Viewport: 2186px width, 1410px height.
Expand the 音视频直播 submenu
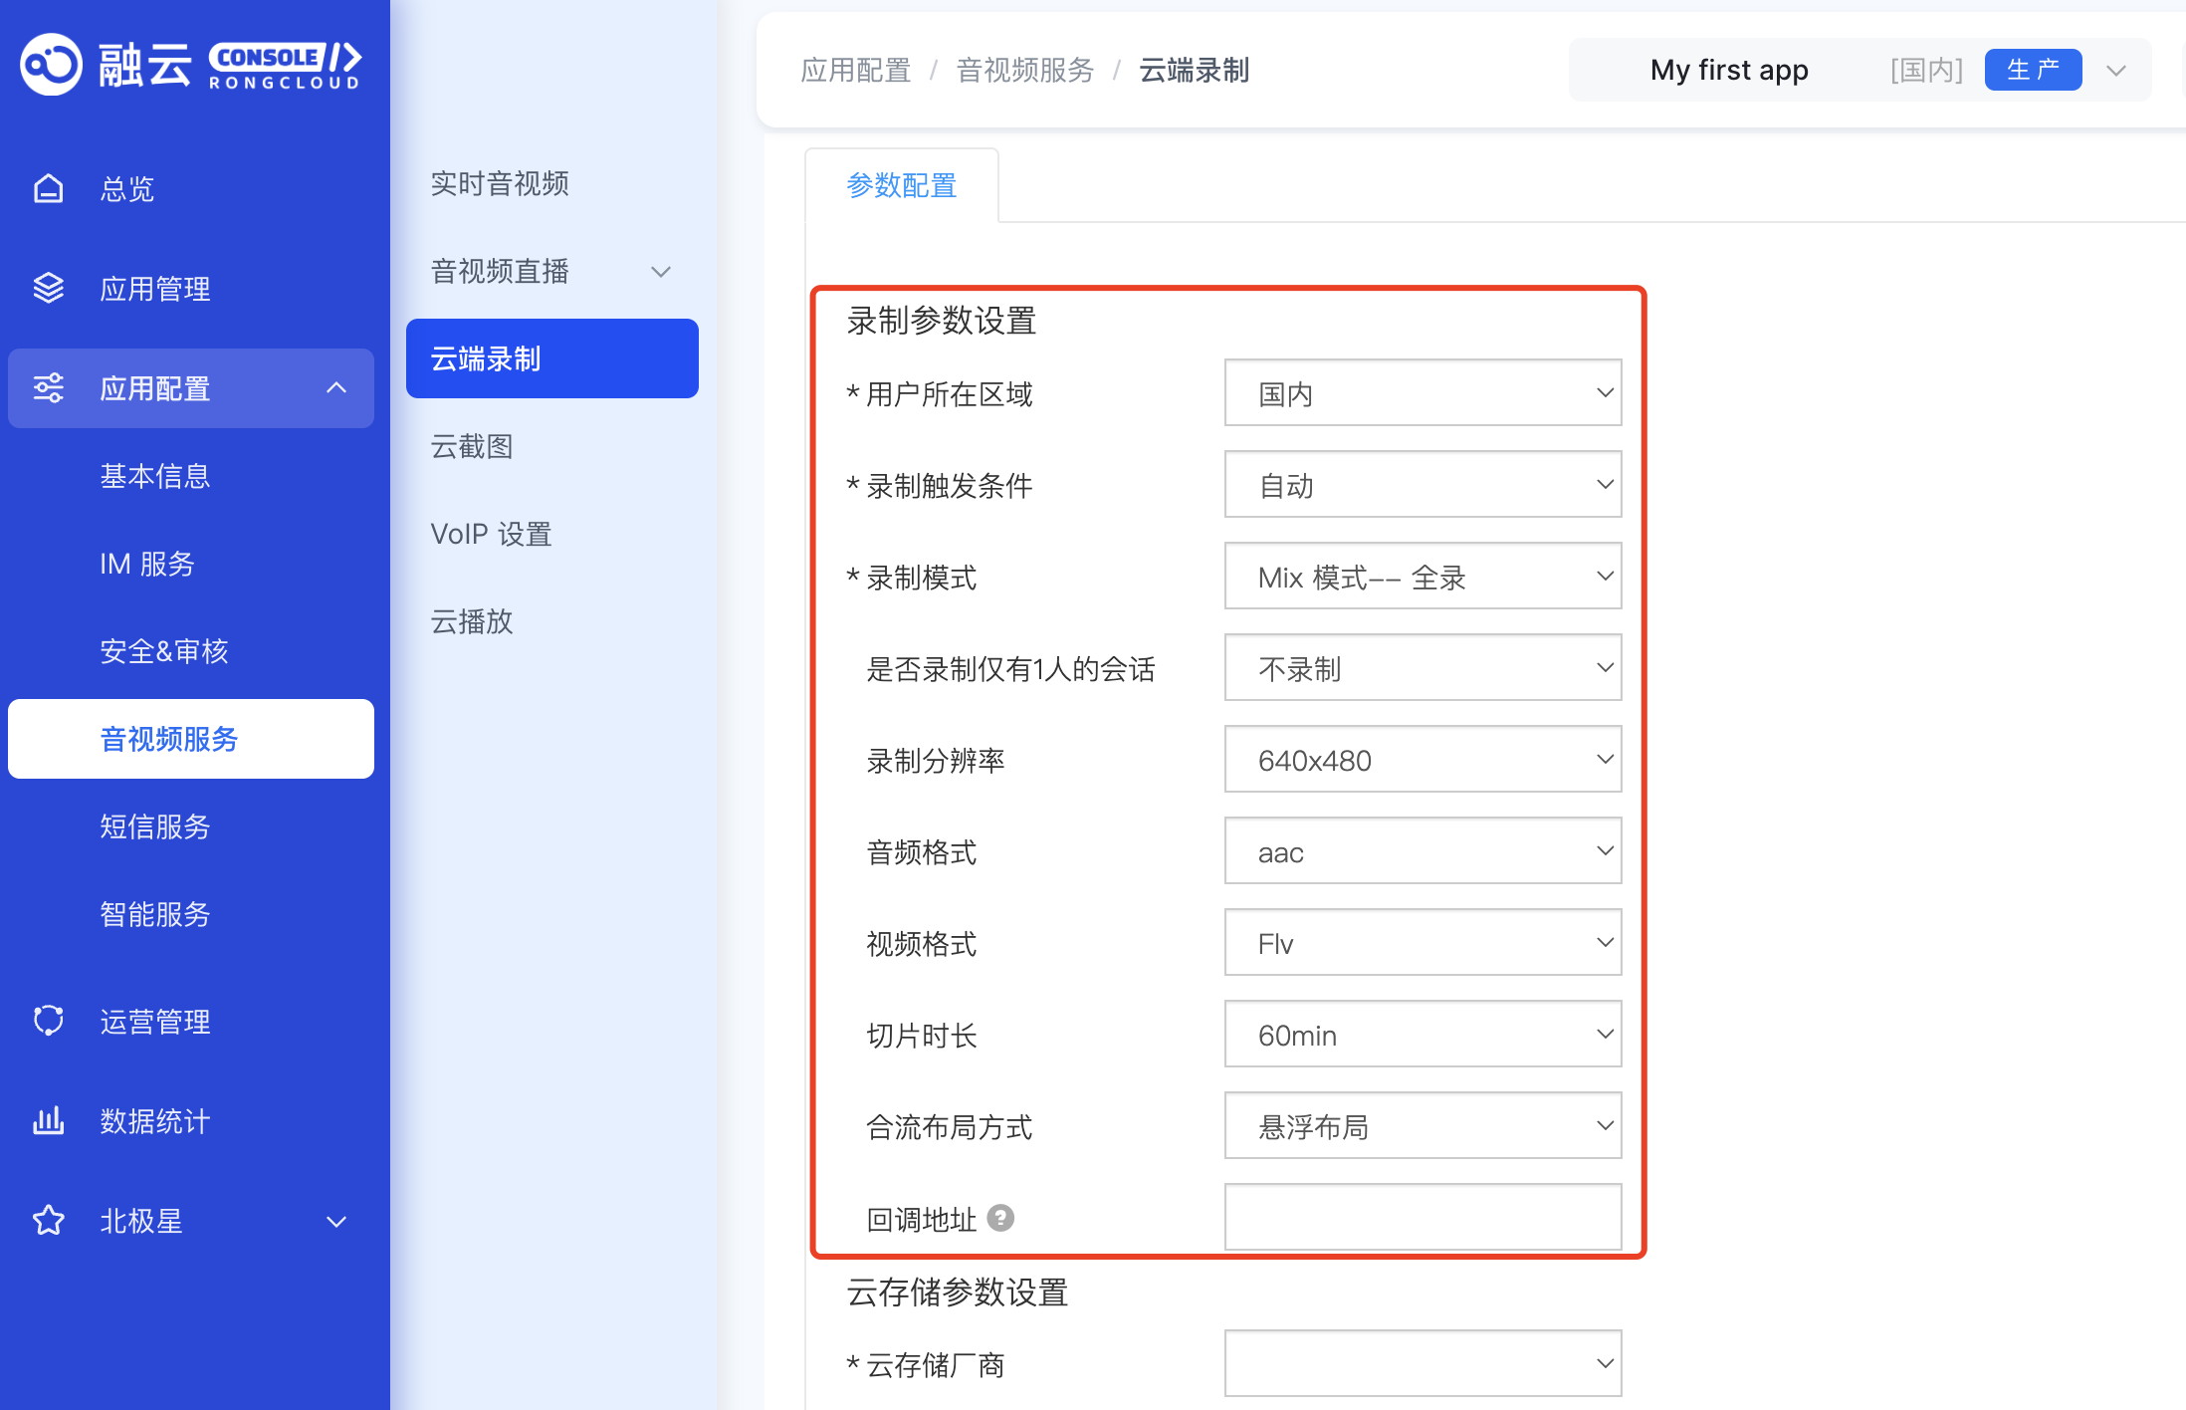coord(660,271)
